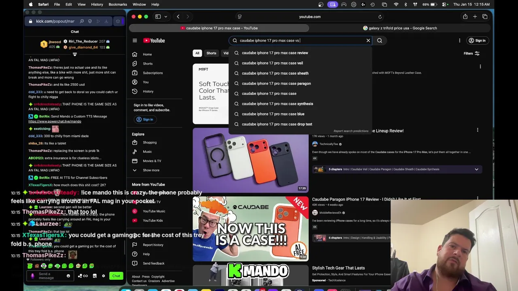The image size is (518, 291).
Task: Click Stylish Tech Gear That Lasts ad title
Action: tap(338, 268)
